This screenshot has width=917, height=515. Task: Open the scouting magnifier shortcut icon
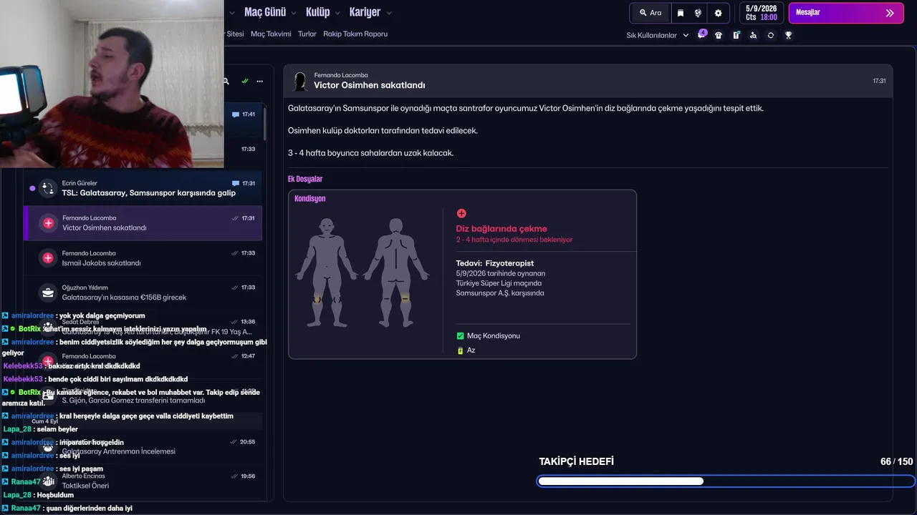point(753,35)
